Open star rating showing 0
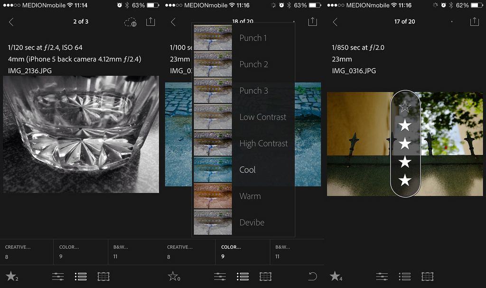The height and width of the screenshot is (288, 486). 174,276
